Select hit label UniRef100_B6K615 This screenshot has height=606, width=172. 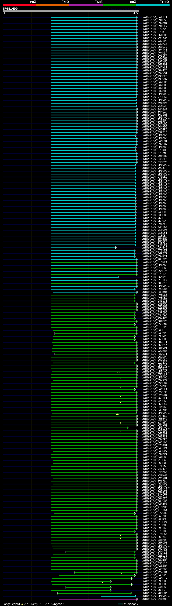pos(154,345)
